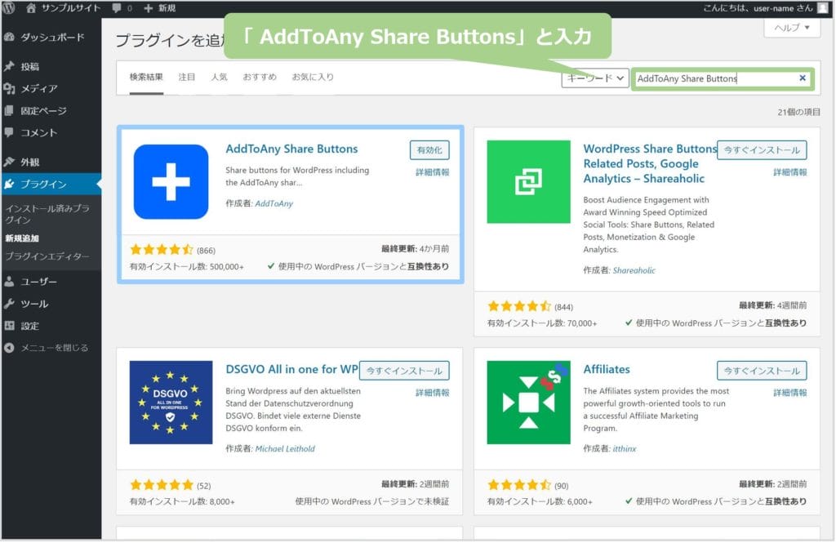Click the user avatar in top bar
The height and width of the screenshot is (543, 836).
(x=823, y=8)
